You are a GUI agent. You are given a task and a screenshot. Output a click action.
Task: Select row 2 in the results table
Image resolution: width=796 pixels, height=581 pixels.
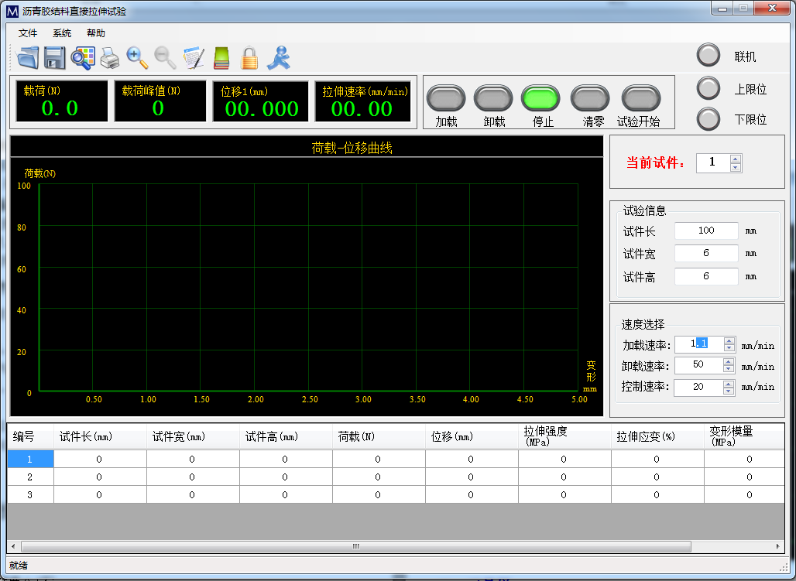(x=30, y=477)
